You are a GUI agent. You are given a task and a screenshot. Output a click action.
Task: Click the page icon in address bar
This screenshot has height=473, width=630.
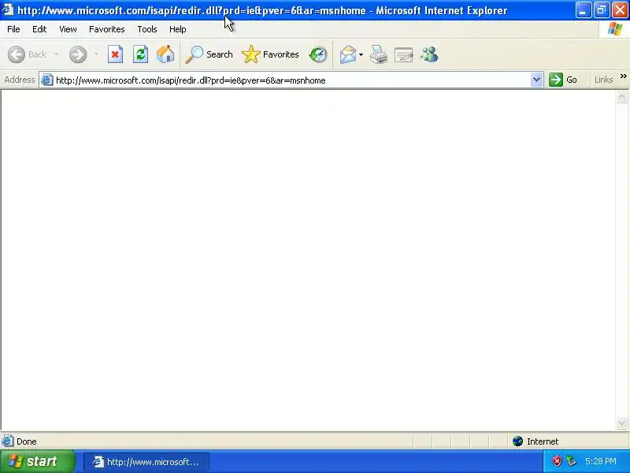(46, 80)
